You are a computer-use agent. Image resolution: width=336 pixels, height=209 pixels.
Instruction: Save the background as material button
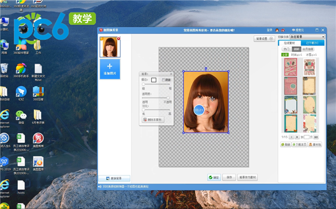tap(248, 178)
